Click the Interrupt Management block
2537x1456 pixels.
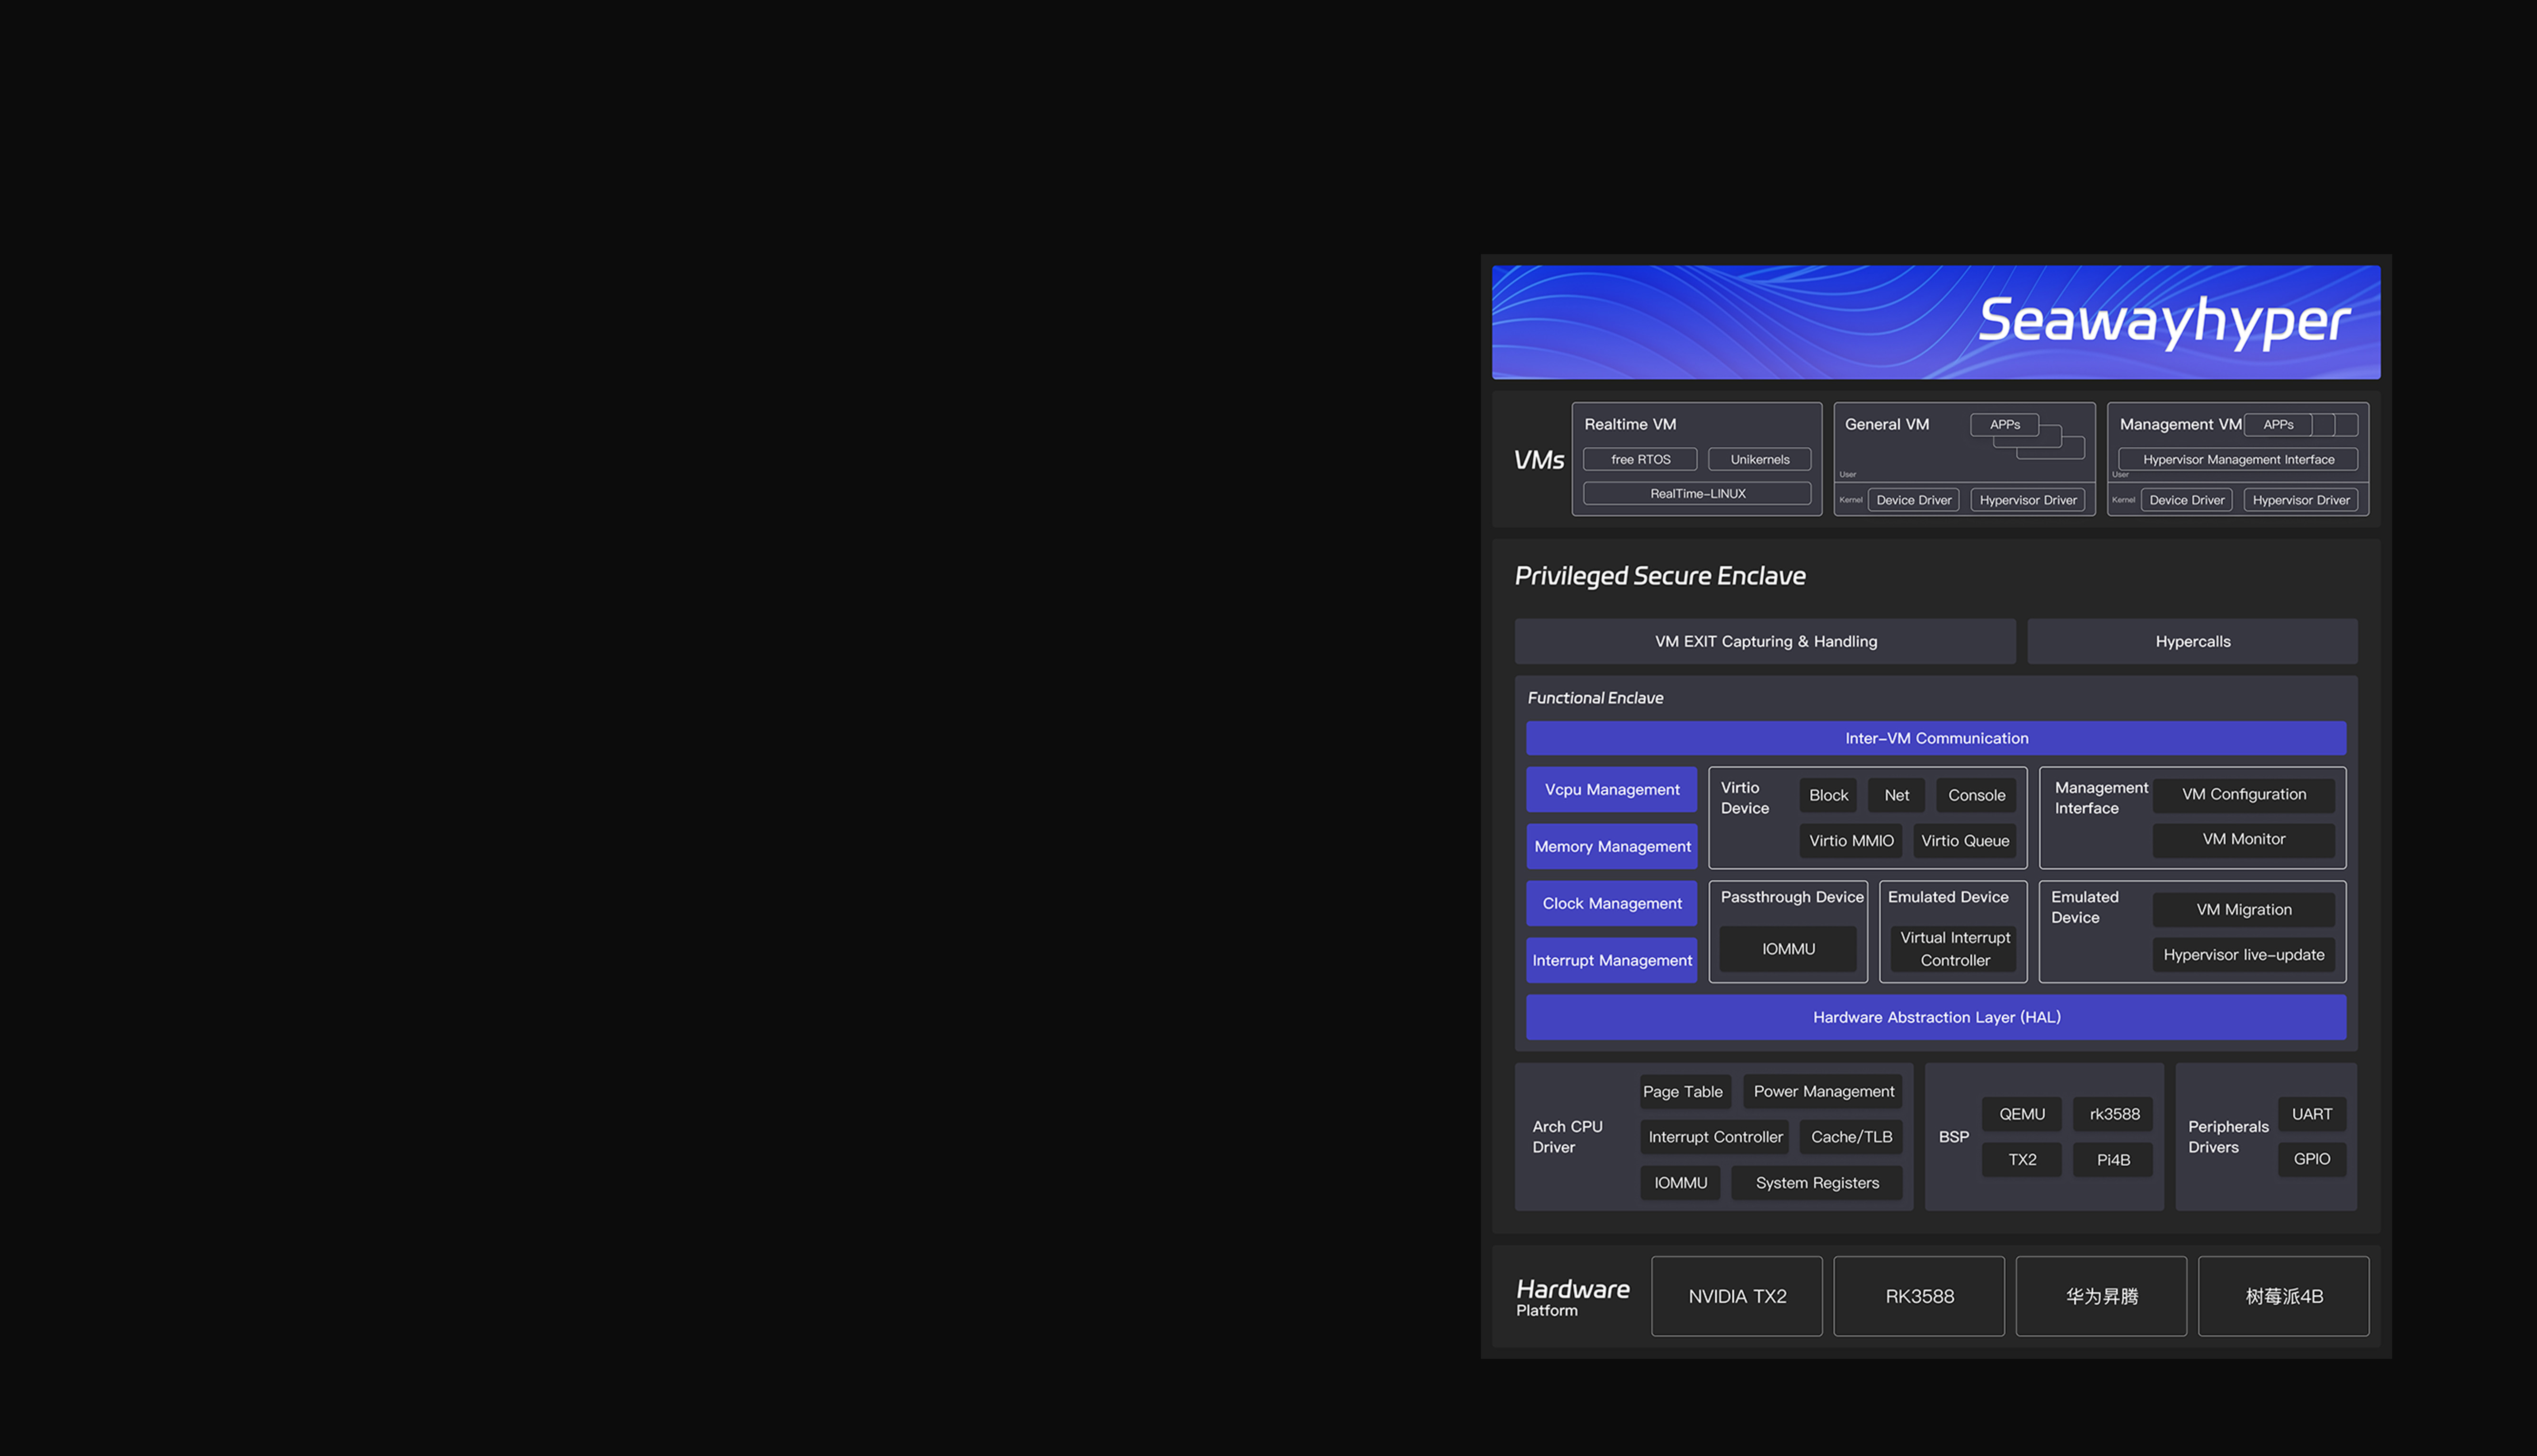coord(1611,960)
